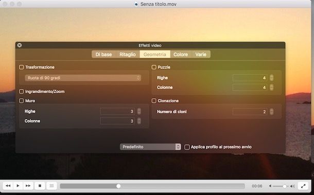This screenshot has height=195, width=314.
Task: Toggle fullscreen mode icon
Action: [303, 186]
